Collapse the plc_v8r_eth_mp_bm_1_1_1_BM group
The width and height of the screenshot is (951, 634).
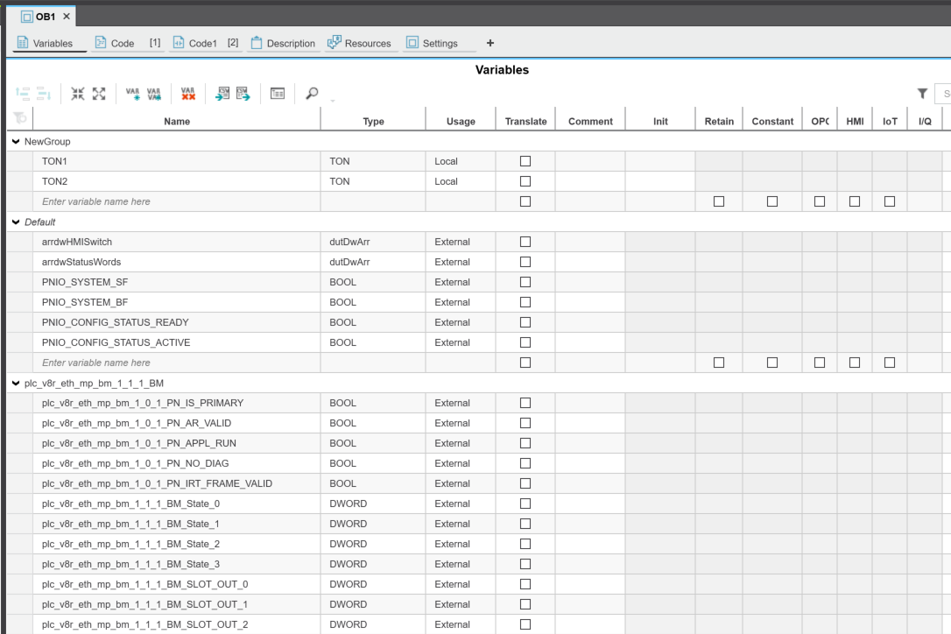[16, 384]
